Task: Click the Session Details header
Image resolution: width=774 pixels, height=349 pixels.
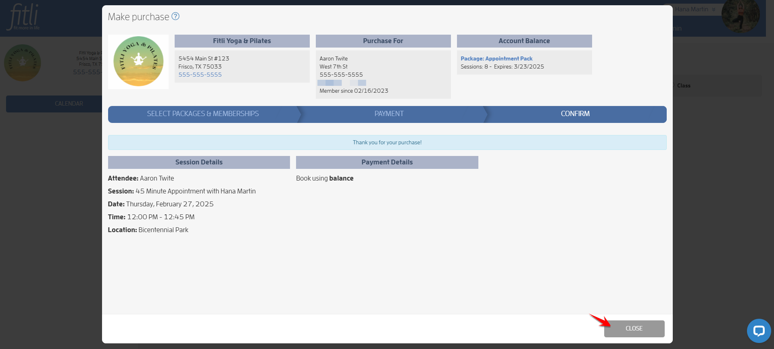Action: [199, 162]
